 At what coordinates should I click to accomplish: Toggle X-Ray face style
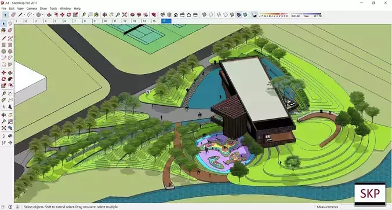(x=204, y=15)
